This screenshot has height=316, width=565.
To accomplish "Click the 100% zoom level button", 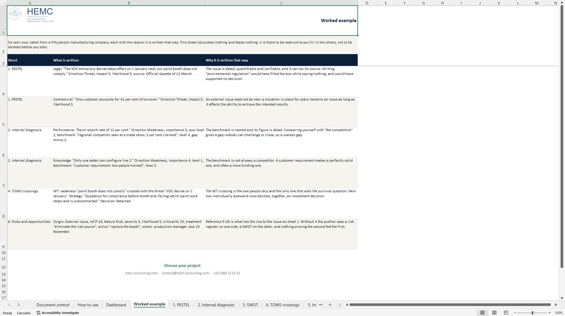I will [x=559, y=313].
